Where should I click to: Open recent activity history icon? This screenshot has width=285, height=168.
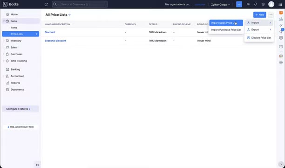pyautogui.click(x=46, y=4)
